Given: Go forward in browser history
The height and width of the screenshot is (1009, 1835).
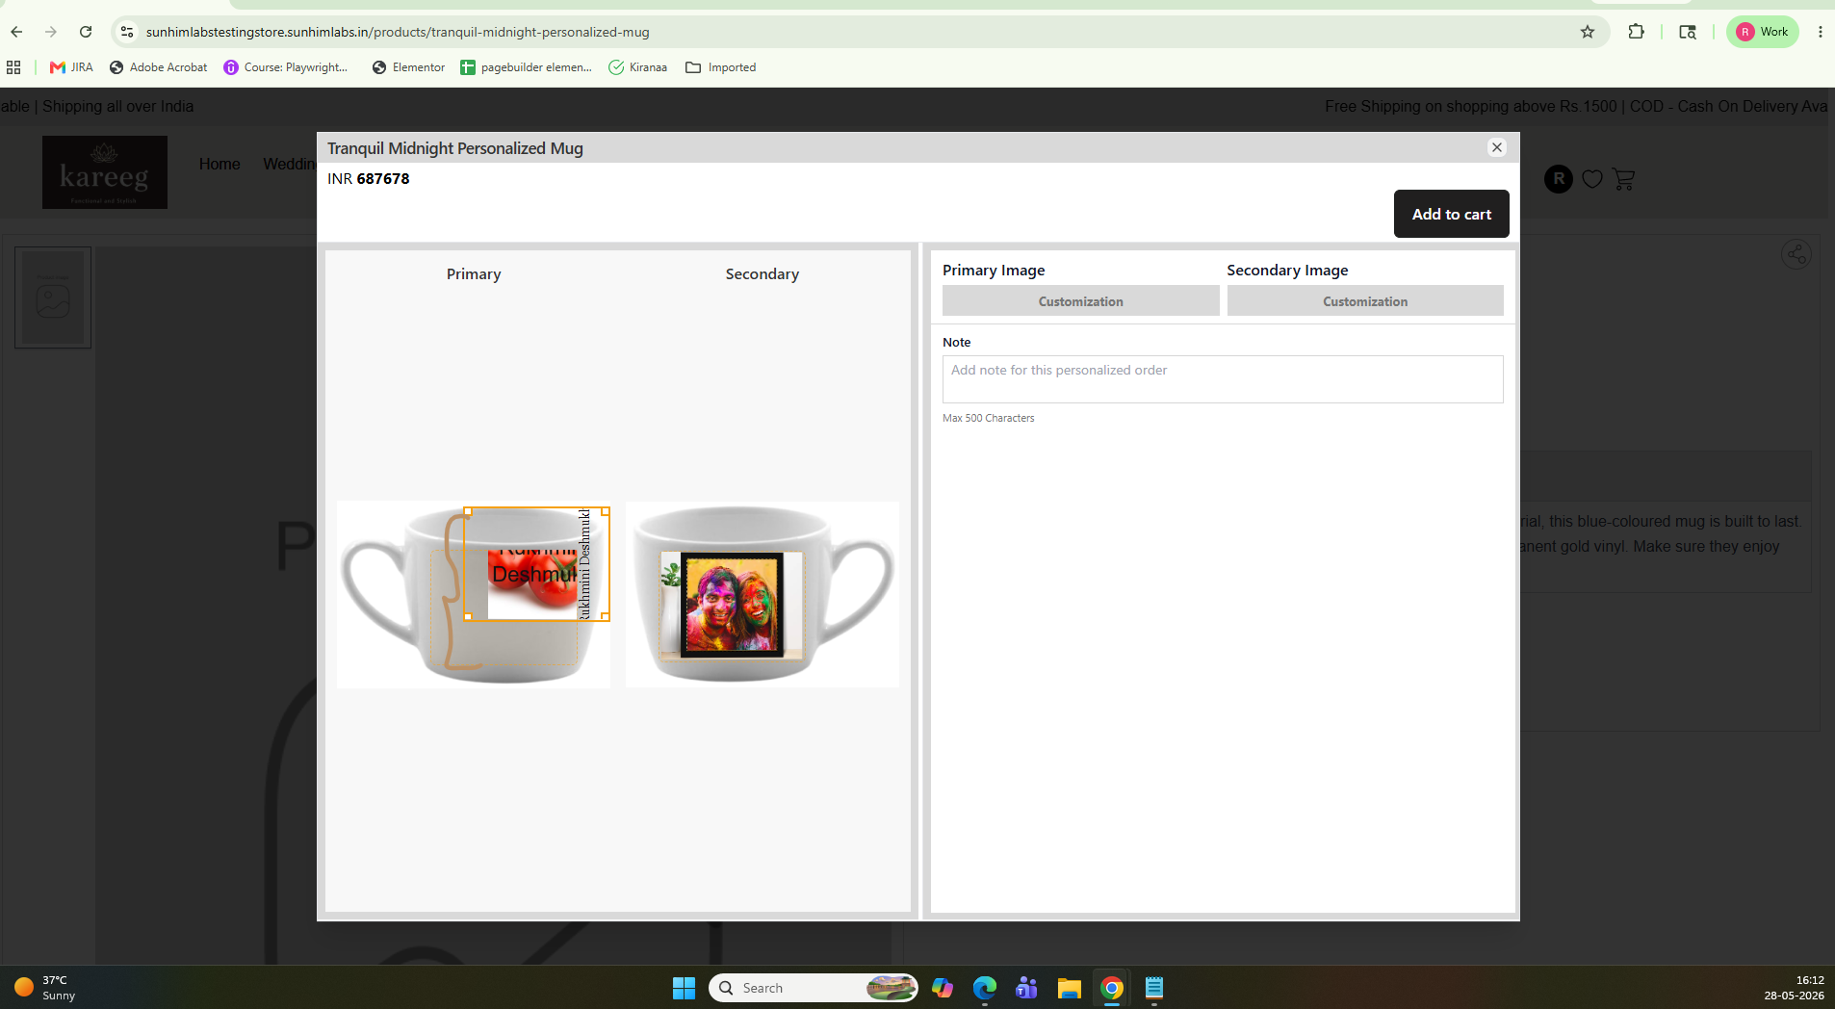Looking at the screenshot, I should tap(51, 32).
